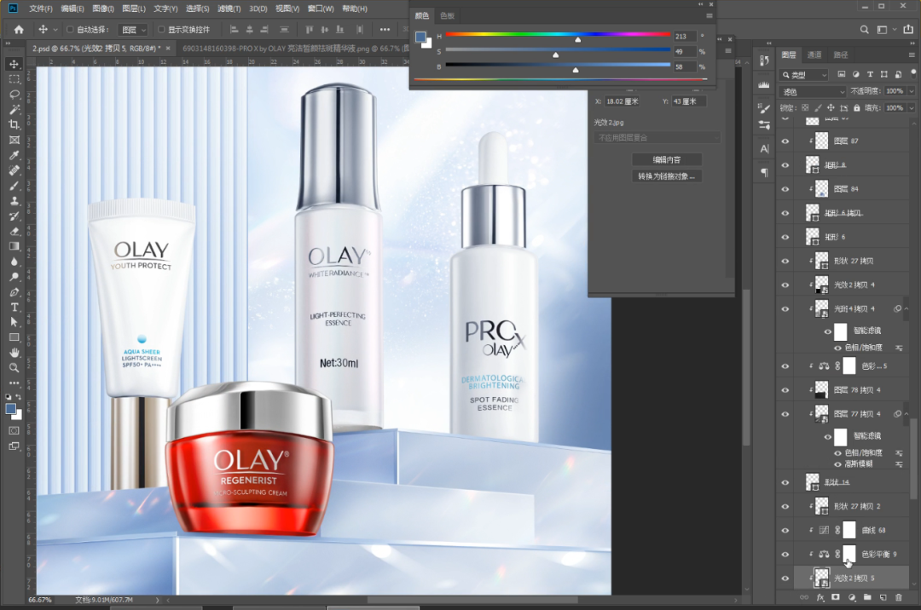
Task: Open the Character panel A icon
Action: pyautogui.click(x=764, y=148)
